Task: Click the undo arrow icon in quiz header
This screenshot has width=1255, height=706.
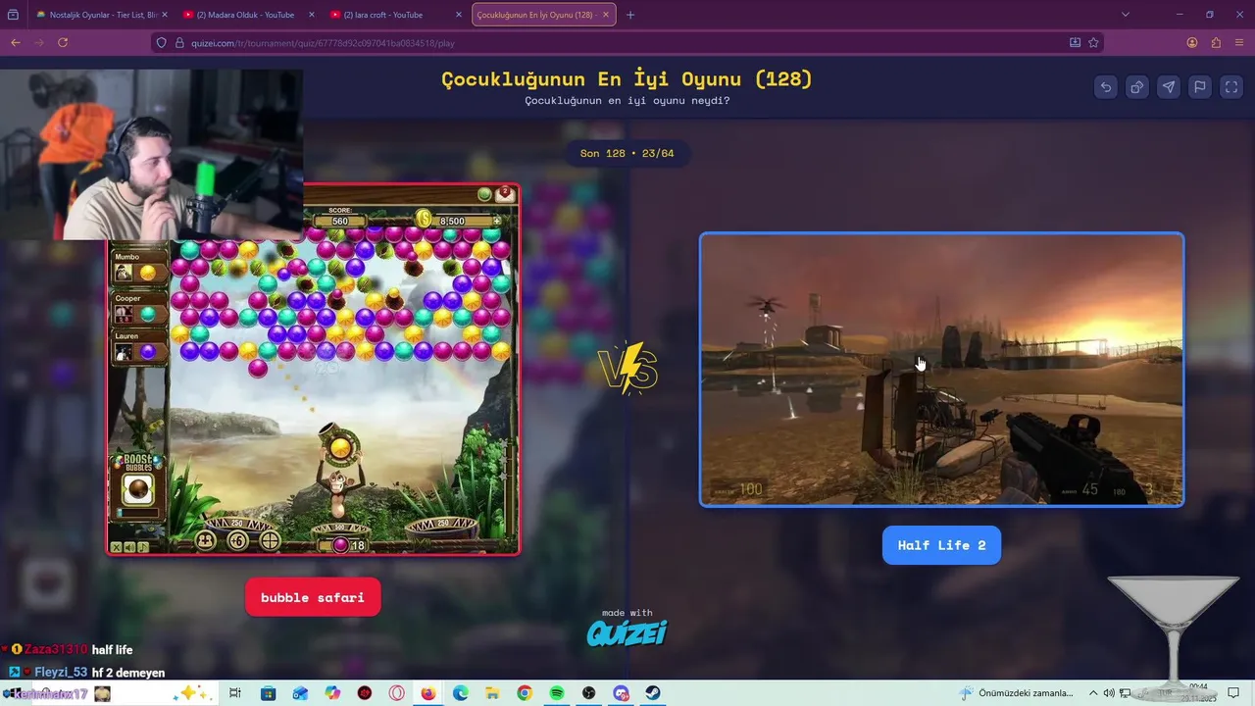Action: pyautogui.click(x=1106, y=86)
